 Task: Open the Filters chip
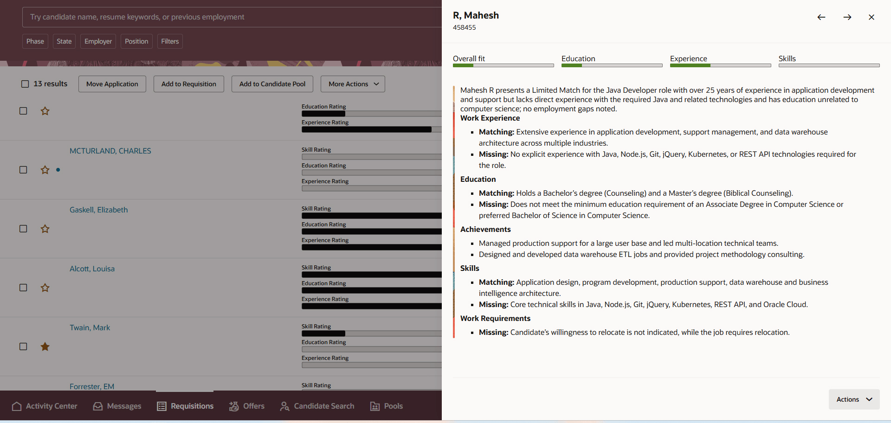tap(170, 41)
